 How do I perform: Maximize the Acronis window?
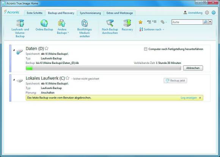pyautogui.click(x=204, y=2)
